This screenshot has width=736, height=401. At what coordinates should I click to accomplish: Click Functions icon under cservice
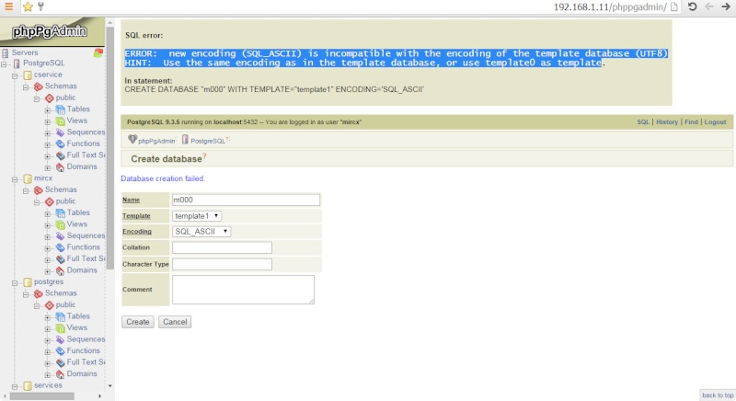tap(60, 144)
